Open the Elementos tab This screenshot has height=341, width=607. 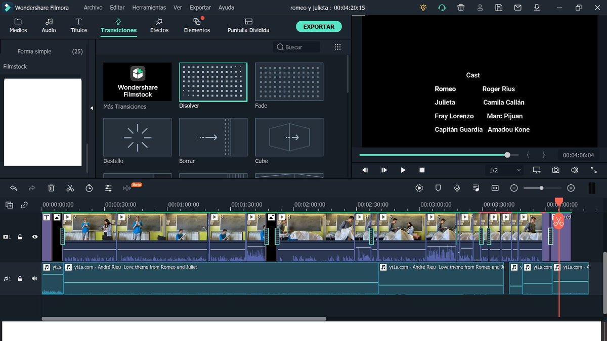197,26
